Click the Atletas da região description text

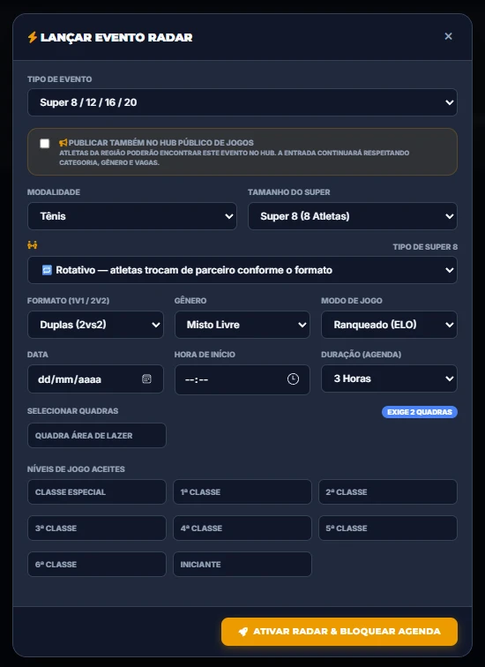(235, 157)
